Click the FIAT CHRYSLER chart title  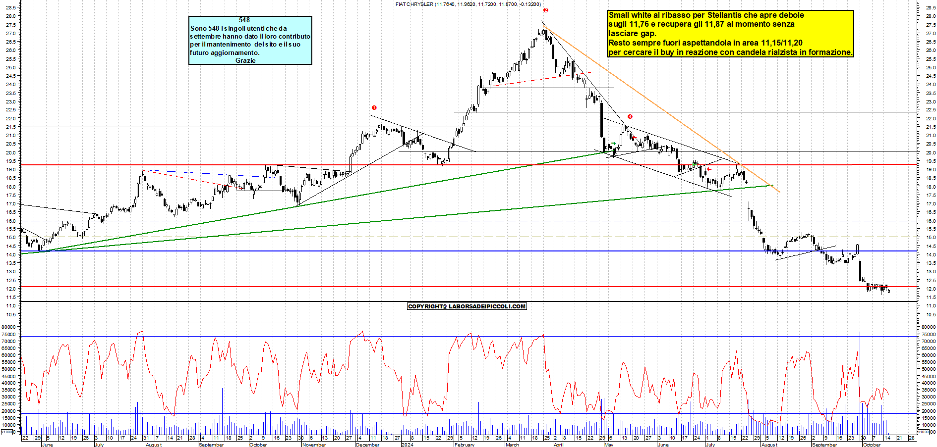click(x=468, y=4)
